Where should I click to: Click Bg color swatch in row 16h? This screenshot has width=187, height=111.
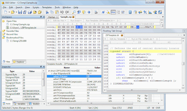point(150,96)
